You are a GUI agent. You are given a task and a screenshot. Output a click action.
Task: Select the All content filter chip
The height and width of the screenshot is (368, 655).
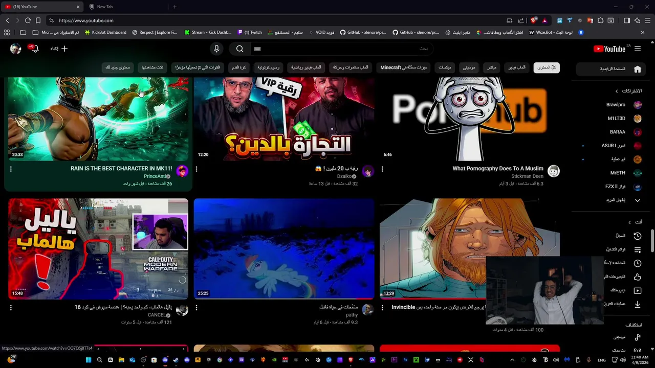tap(547, 67)
